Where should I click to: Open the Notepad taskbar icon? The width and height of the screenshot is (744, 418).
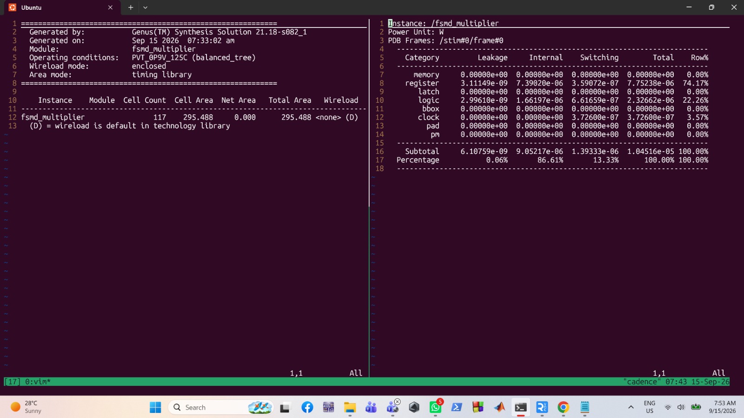tap(585, 407)
